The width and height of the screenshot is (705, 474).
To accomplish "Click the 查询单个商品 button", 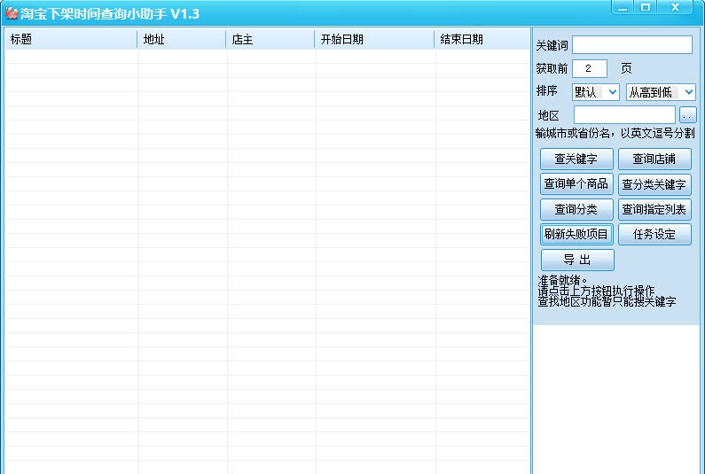I will (x=576, y=183).
